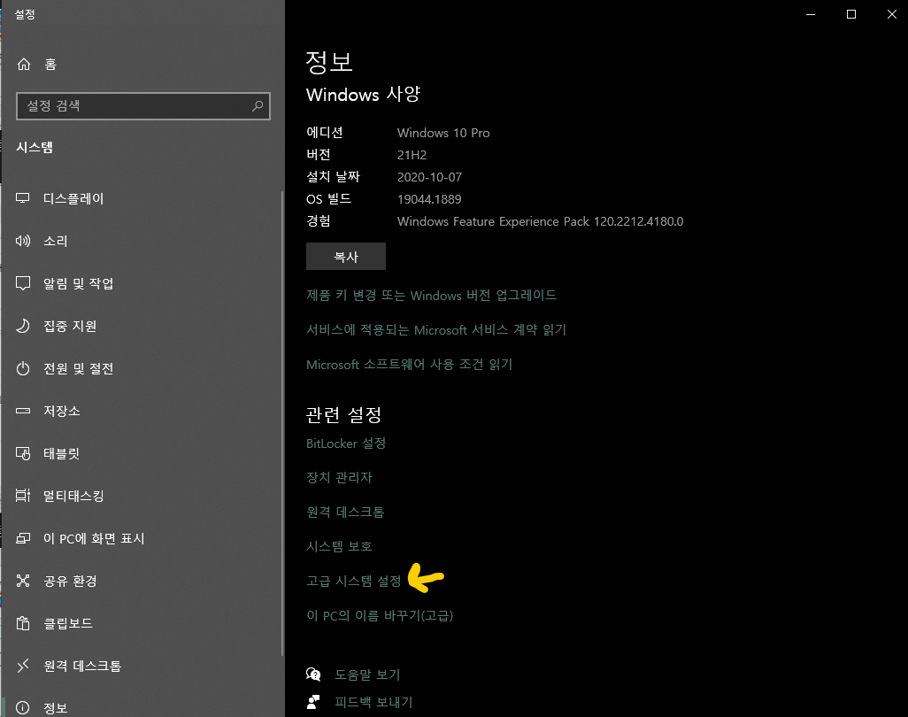Open Microsoft 서비스 계약 읽기 link
Image resolution: width=908 pixels, height=717 pixels.
(x=436, y=330)
